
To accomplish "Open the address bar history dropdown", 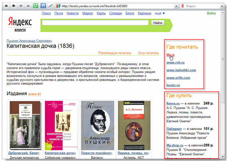I will click(x=176, y=6).
